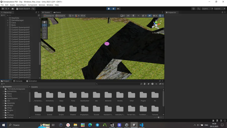Select the Scale tool
The height and width of the screenshot is (128, 227).
tap(44, 31)
